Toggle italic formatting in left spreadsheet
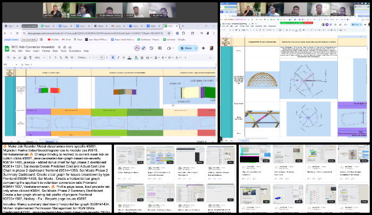Screen dimensions: 372x215 118,57
